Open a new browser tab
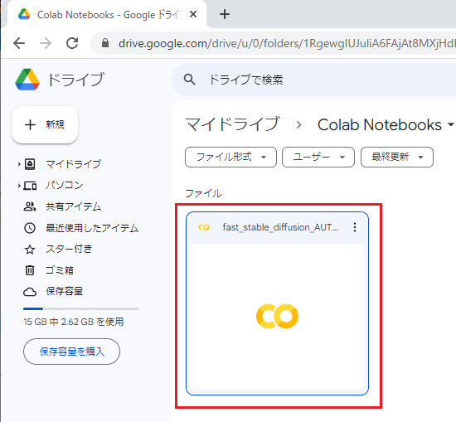This screenshot has width=456, height=422. coord(225,14)
